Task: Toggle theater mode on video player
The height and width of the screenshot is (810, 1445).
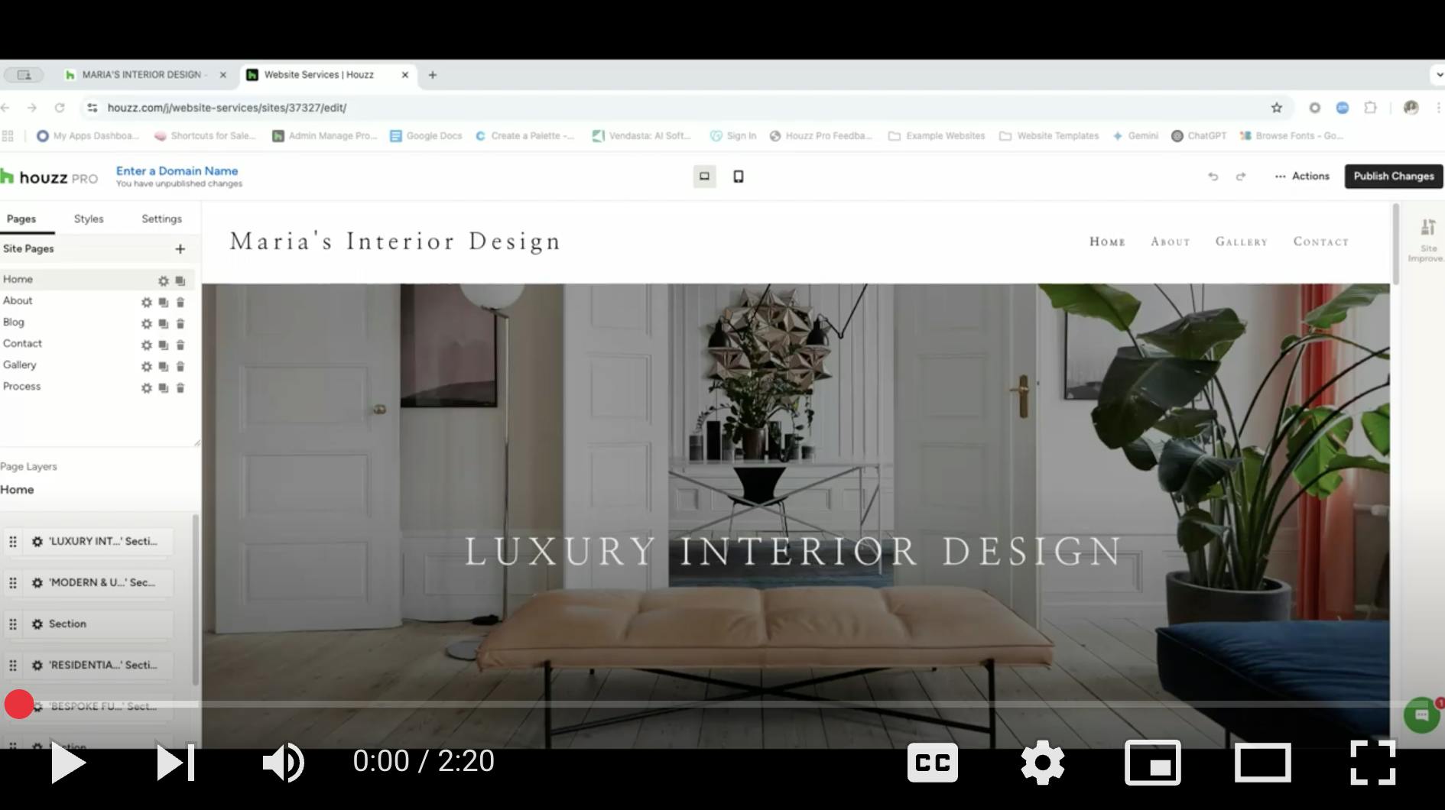Action: point(1262,762)
